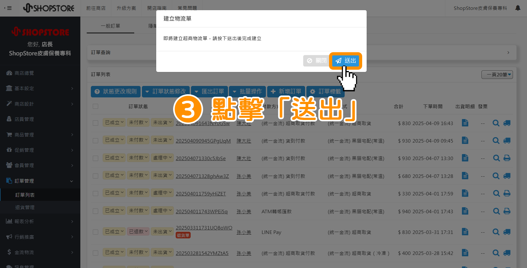Open 處理中 dropdown for order 202504071330c5JbSe

click(162, 158)
